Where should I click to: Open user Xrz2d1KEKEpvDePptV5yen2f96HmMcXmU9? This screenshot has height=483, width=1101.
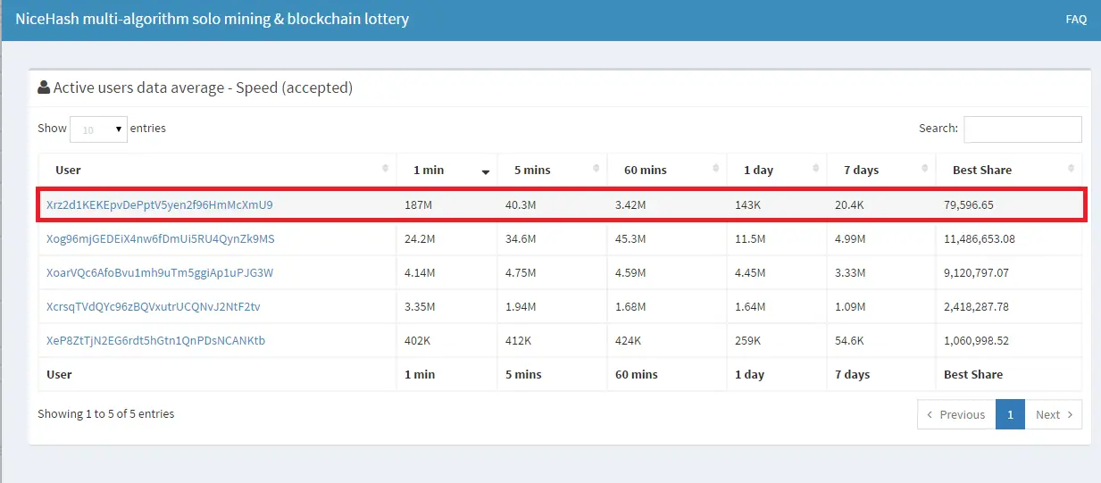[159, 204]
